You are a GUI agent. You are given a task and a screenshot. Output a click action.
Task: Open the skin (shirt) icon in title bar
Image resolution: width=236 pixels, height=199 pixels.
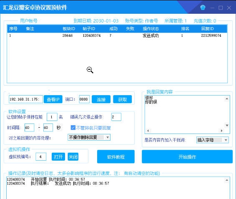click(203, 8)
